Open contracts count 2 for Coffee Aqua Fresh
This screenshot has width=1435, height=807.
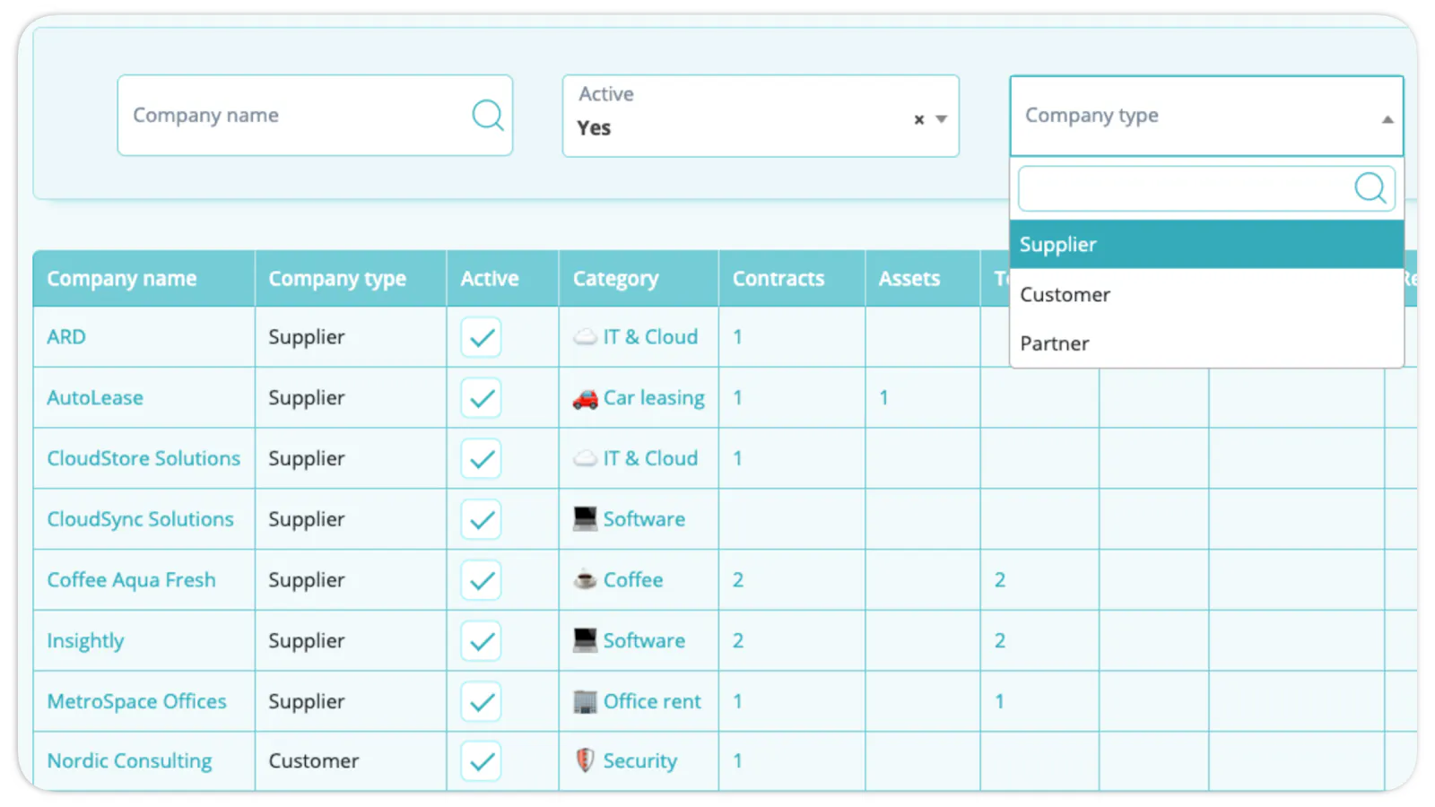pyautogui.click(x=738, y=580)
